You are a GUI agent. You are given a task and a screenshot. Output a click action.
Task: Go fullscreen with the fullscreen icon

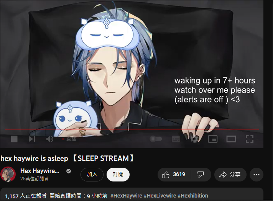(x=250, y=139)
